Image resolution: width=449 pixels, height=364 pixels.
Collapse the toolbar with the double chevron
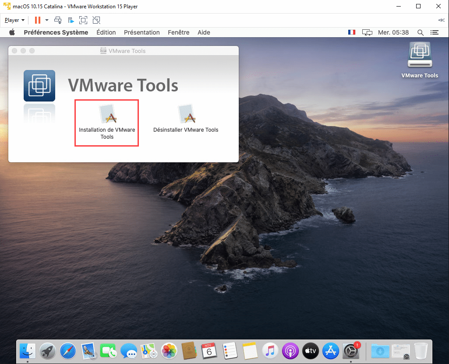[441, 20]
